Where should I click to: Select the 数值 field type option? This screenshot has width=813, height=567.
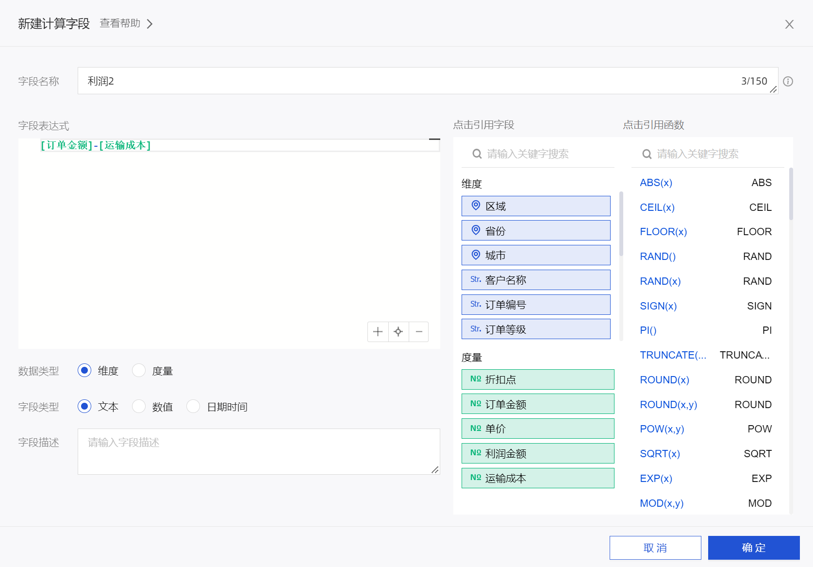point(139,406)
